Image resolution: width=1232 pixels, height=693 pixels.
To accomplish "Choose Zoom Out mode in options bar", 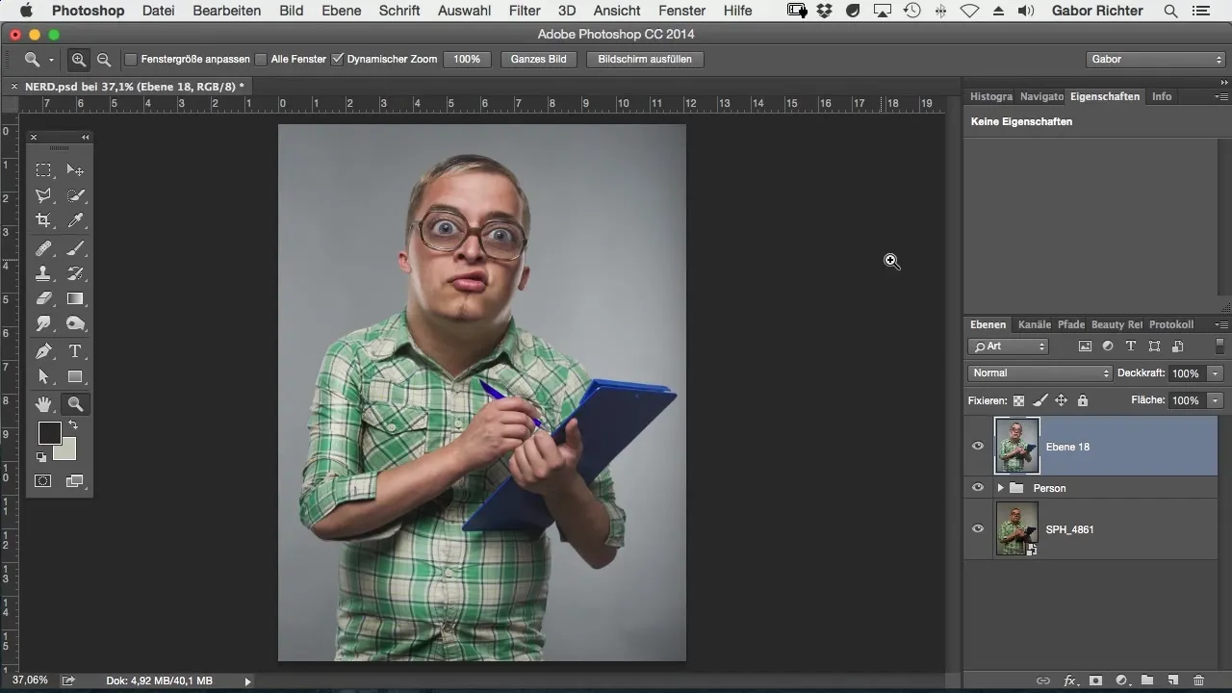I will [x=103, y=60].
